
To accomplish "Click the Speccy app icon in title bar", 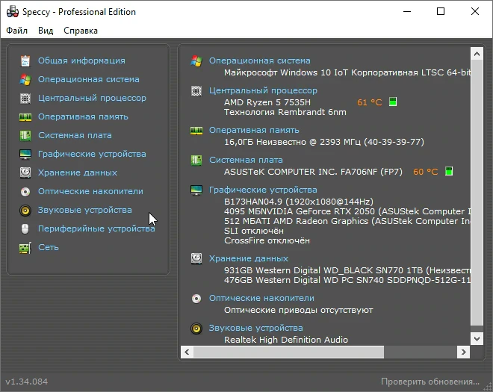I will click(13, 12).
